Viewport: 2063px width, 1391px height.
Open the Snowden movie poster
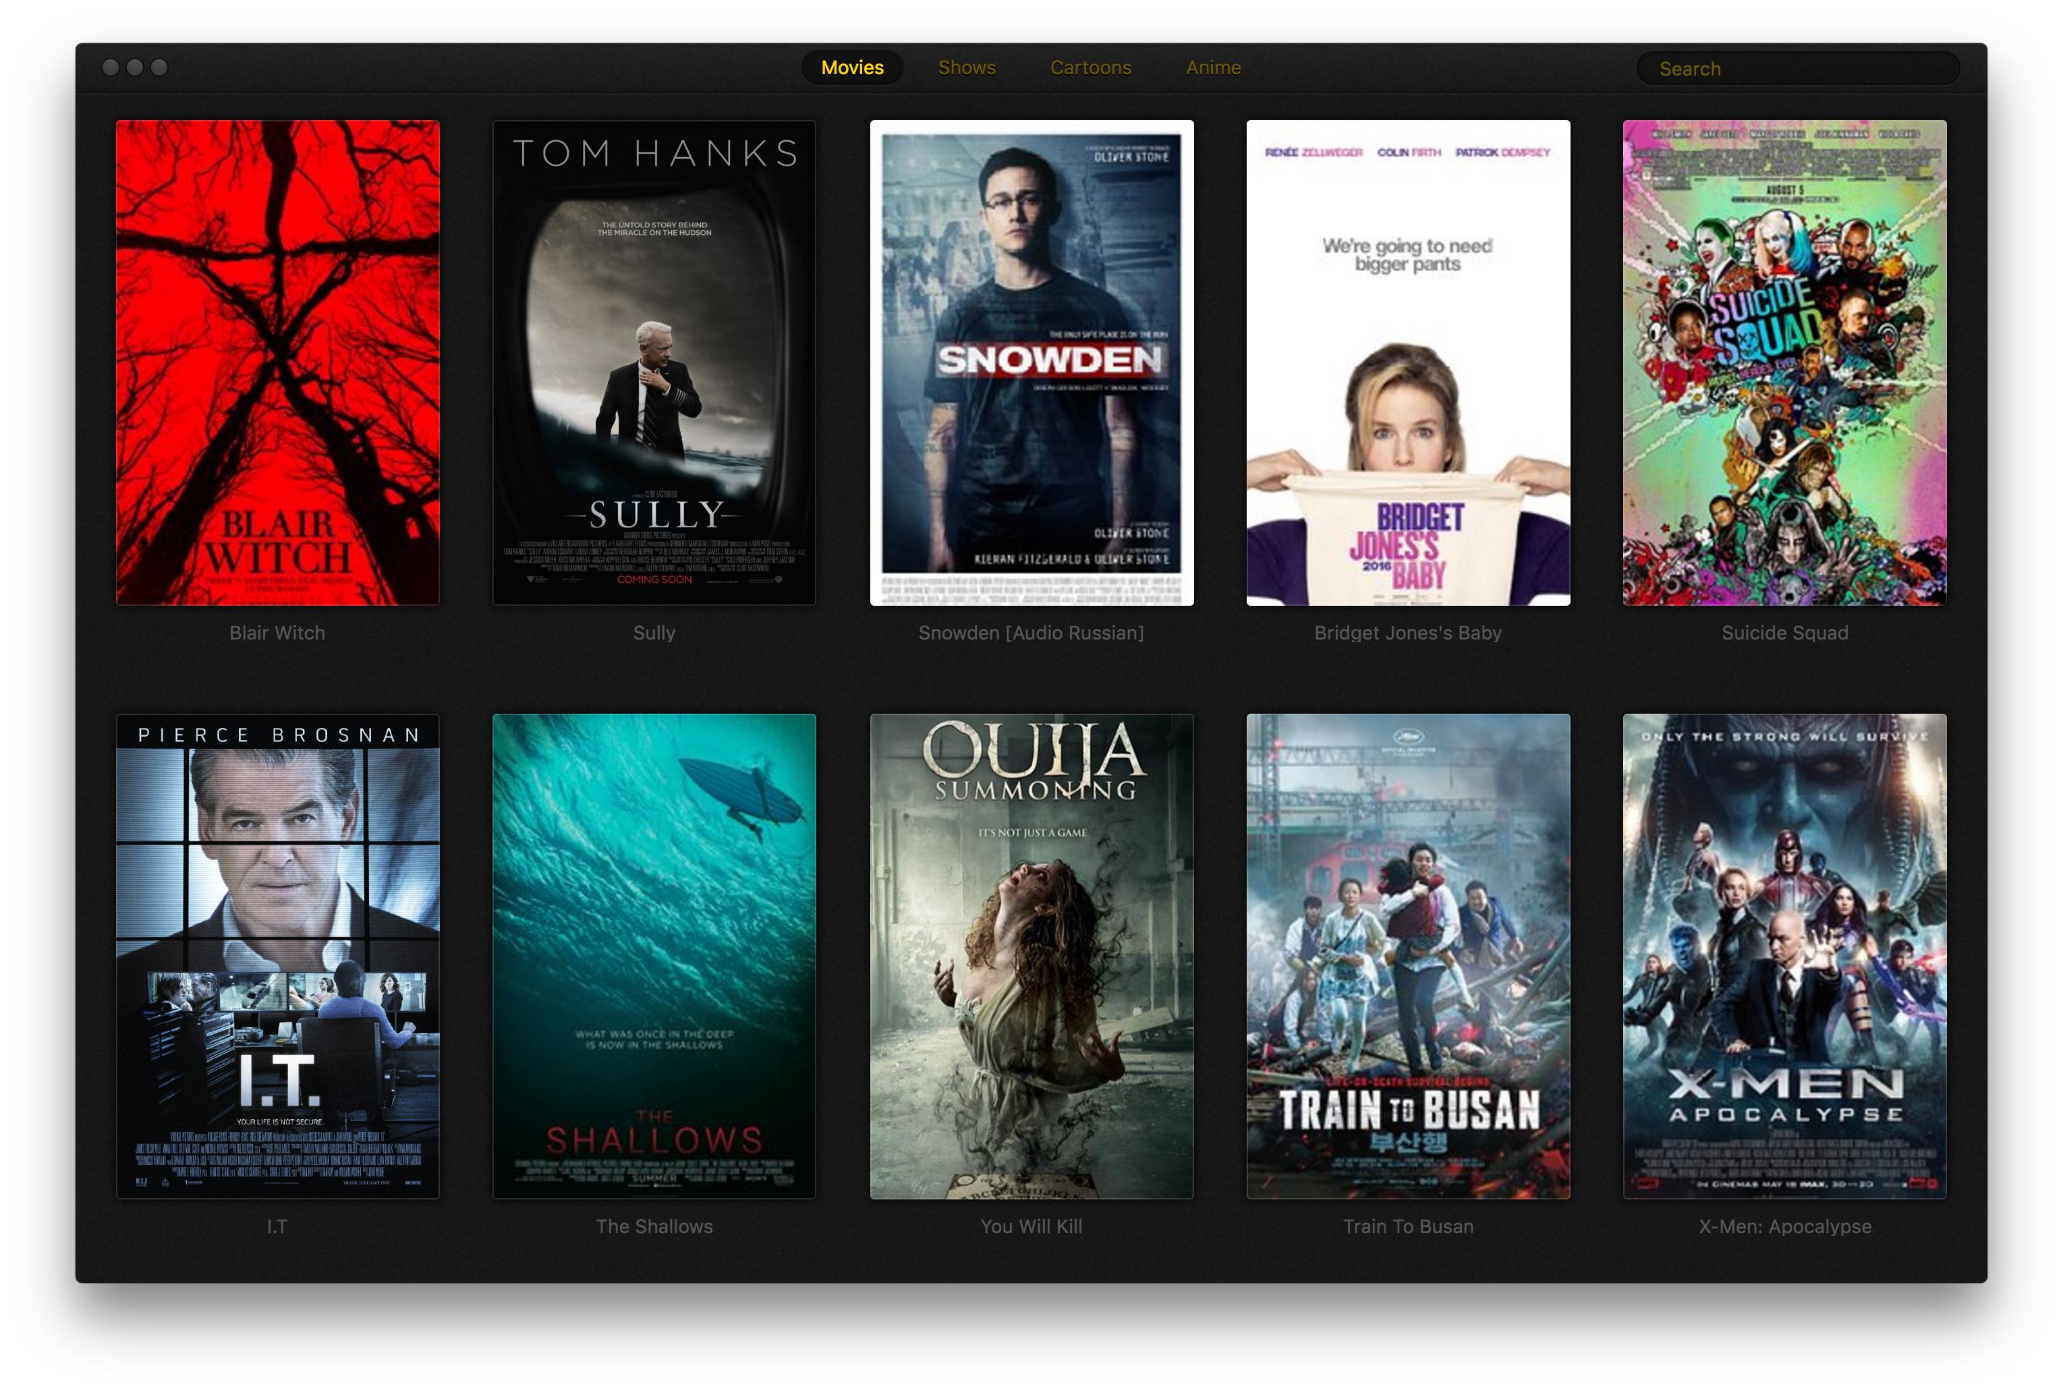tap(1031, 362)
